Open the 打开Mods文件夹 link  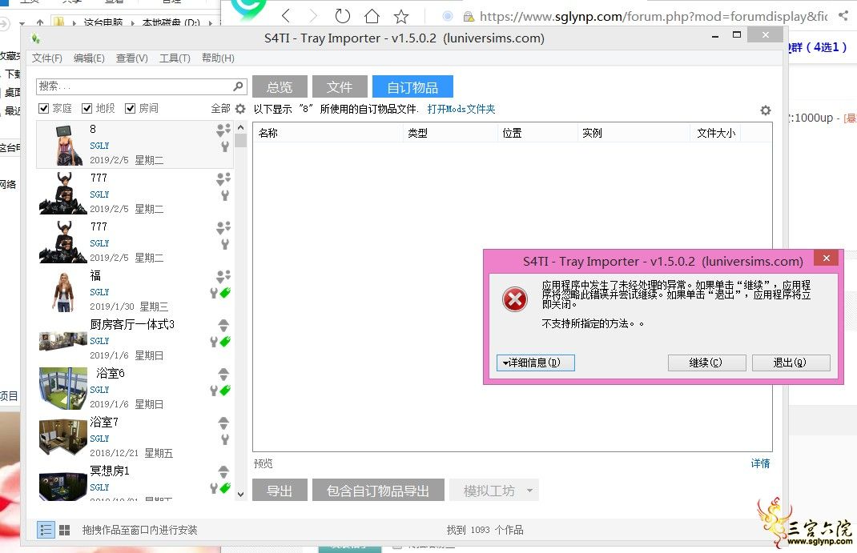[x=461, y=109]
